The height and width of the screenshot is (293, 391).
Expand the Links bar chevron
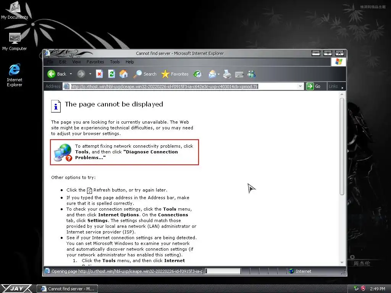pos(343,88)
